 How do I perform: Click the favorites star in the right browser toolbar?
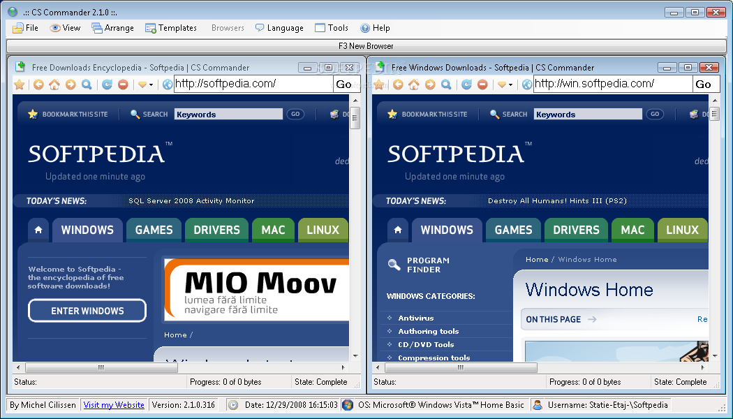[x=378, y=84]
